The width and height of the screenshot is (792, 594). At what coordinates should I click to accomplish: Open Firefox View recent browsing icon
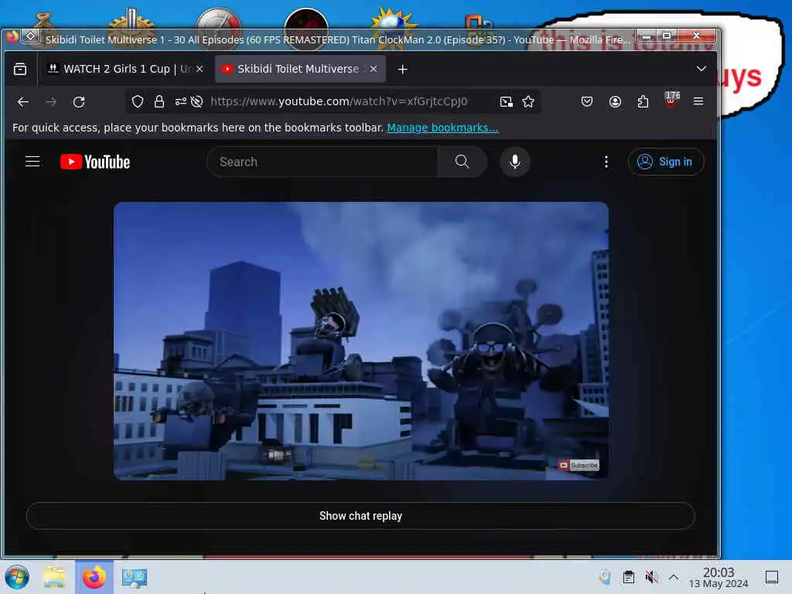click(20, 69)
